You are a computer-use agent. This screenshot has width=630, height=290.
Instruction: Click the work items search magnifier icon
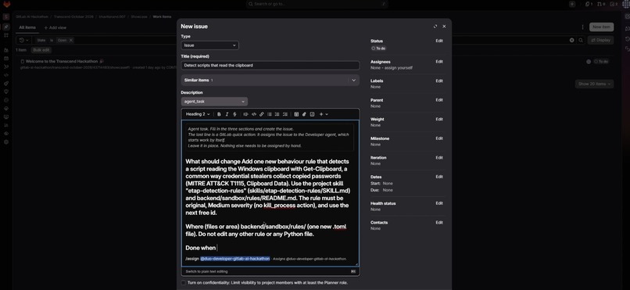[581, 40]
